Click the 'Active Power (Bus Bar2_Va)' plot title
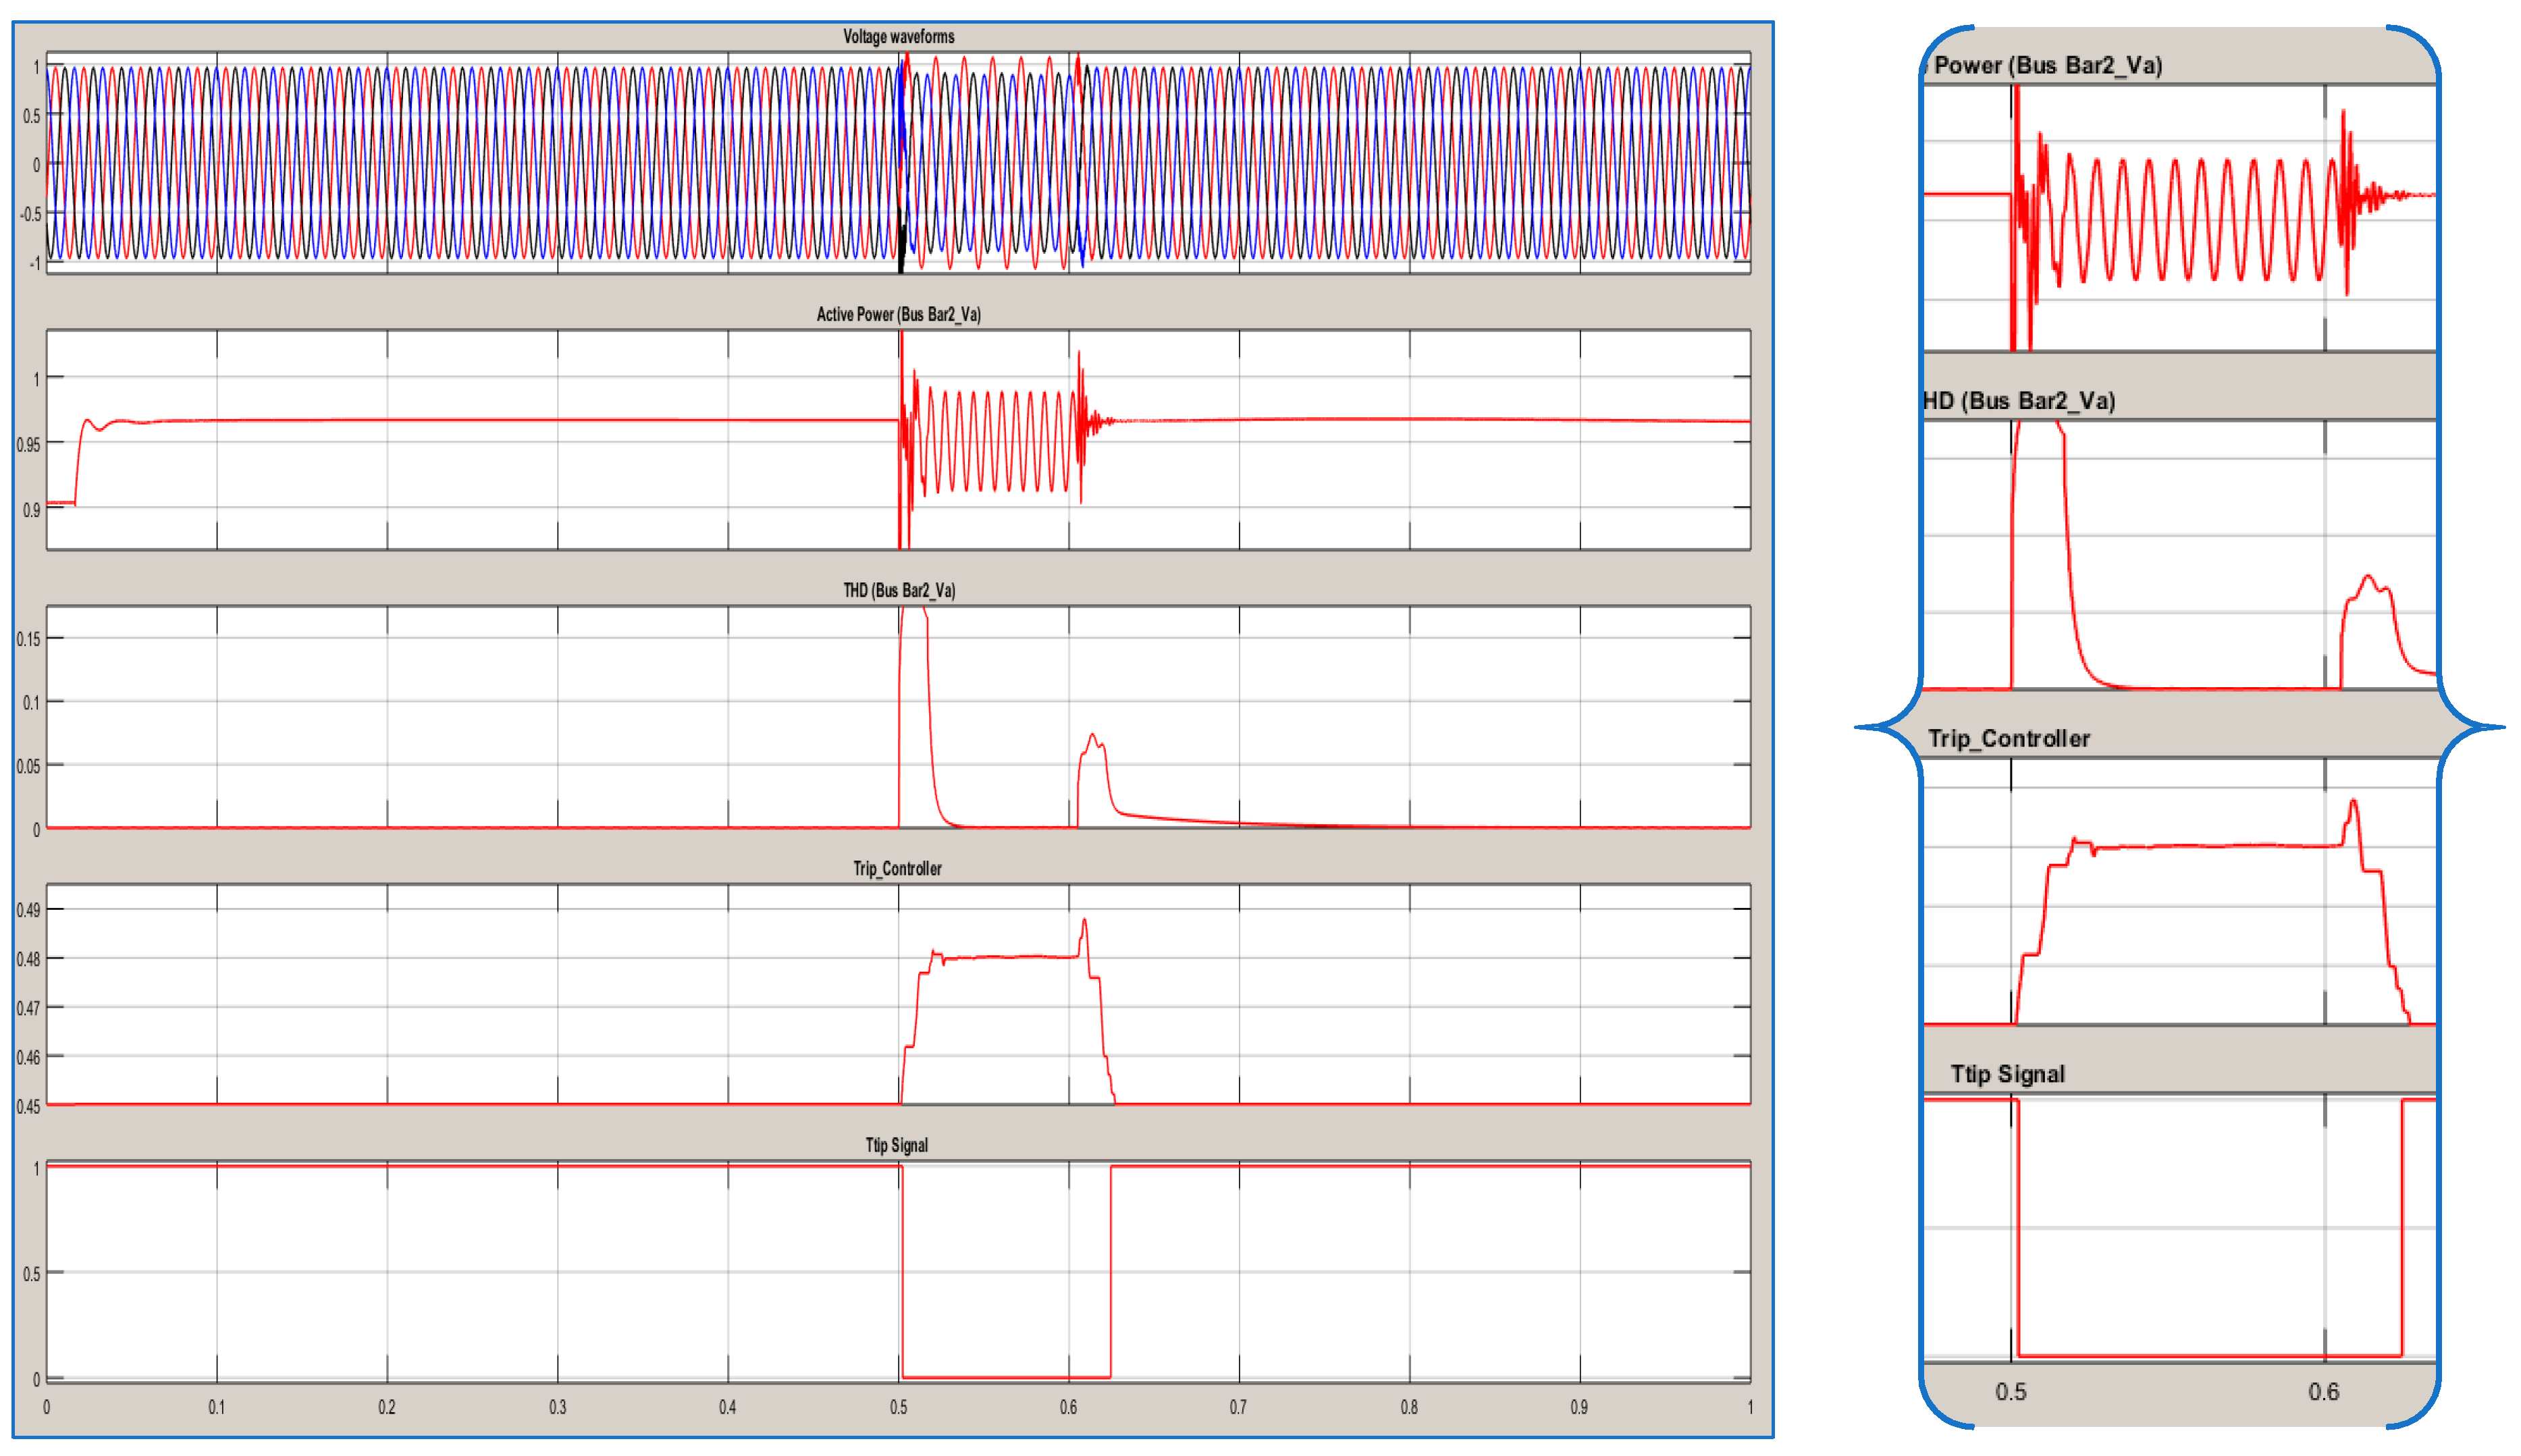The width and height of the screenshot is (2521, 1456). pos(898,314)
